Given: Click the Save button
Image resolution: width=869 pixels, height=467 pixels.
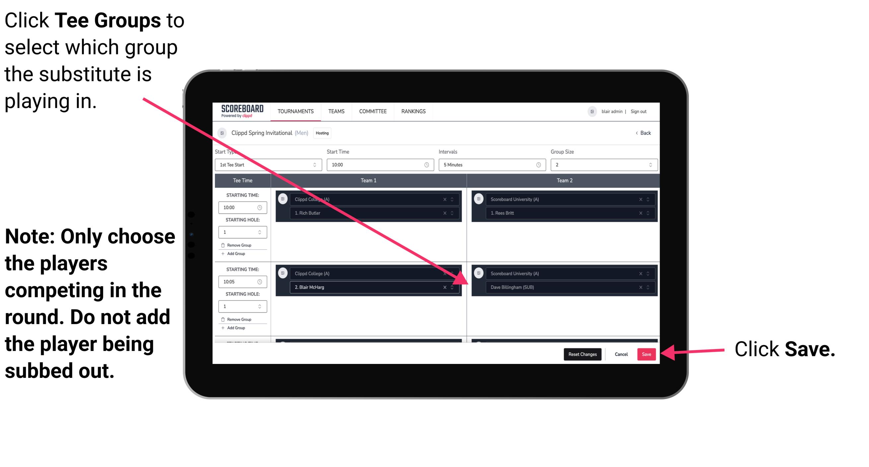Looking at the screenshot, I should (x=646, y=354).
